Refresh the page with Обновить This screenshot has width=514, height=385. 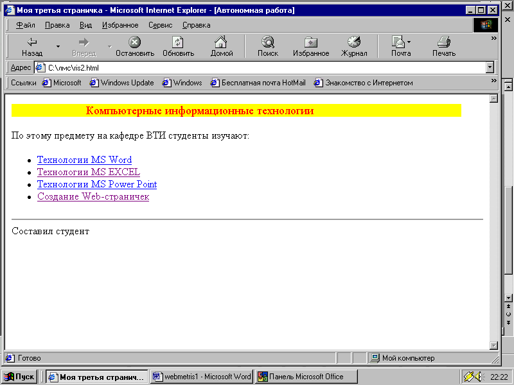point(178,47)
